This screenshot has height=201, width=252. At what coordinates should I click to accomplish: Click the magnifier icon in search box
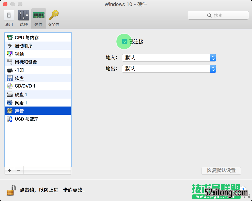[x=209, y=15]
